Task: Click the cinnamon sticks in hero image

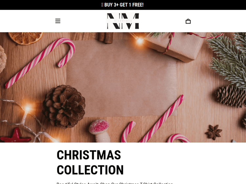Action: click(x=106, y=38)
